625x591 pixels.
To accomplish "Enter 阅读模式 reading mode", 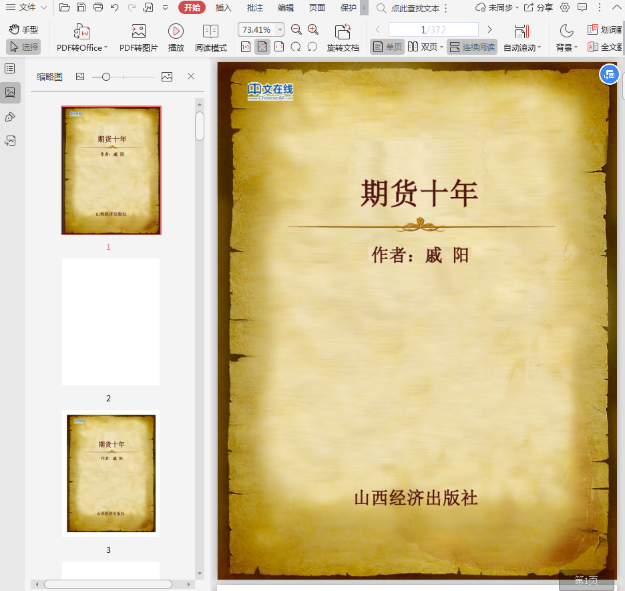I will (x=211, y=38).
